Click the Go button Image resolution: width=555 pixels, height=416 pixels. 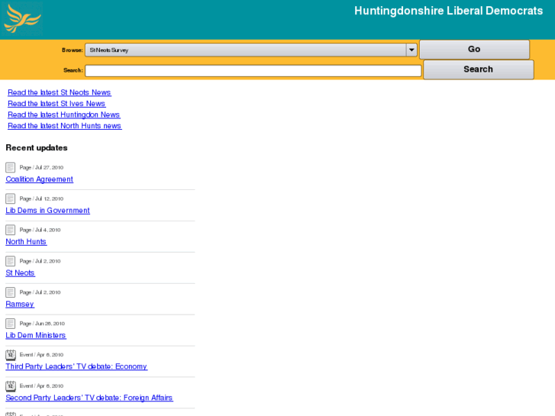pyautogui.click(x=474, y=49)
